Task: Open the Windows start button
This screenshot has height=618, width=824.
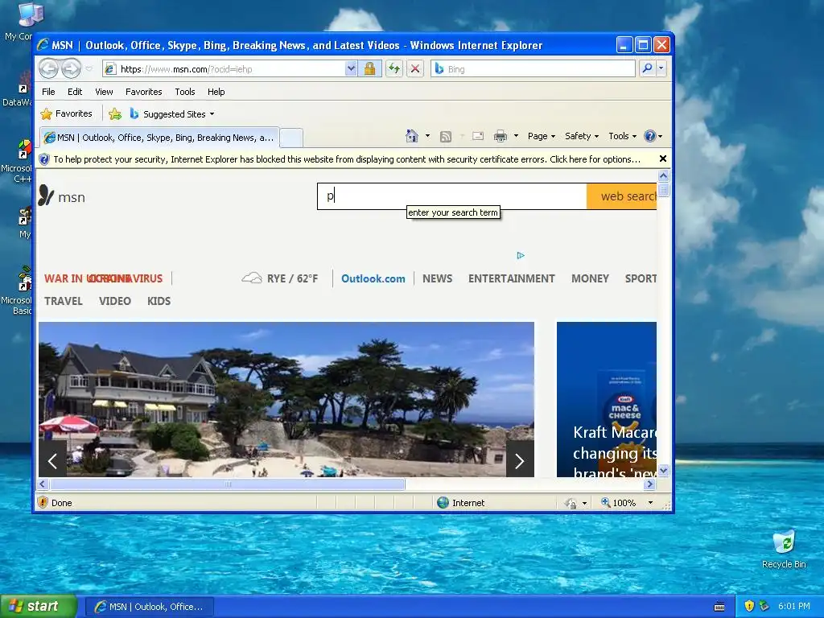Action: 39,606
